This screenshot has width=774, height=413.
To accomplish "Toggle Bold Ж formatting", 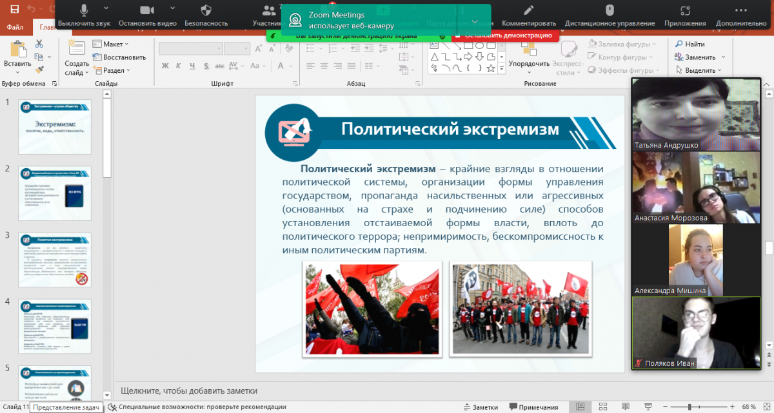I will coord(165,66).
